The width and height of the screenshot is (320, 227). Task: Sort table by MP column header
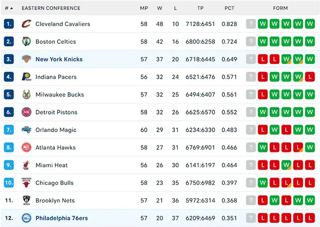coord(144,8)
